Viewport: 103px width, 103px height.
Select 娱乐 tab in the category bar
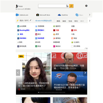click(64, 21)
